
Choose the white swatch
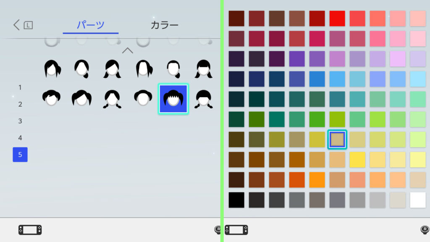(418, 200)
